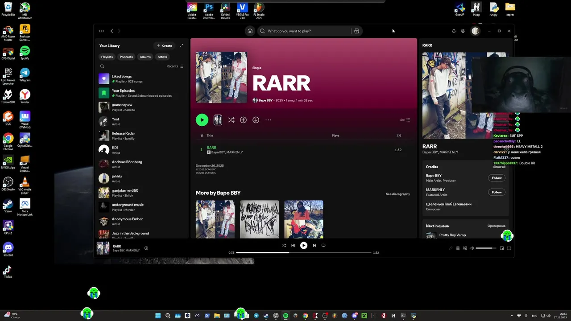Open the user profile avatar

point(475,31)
